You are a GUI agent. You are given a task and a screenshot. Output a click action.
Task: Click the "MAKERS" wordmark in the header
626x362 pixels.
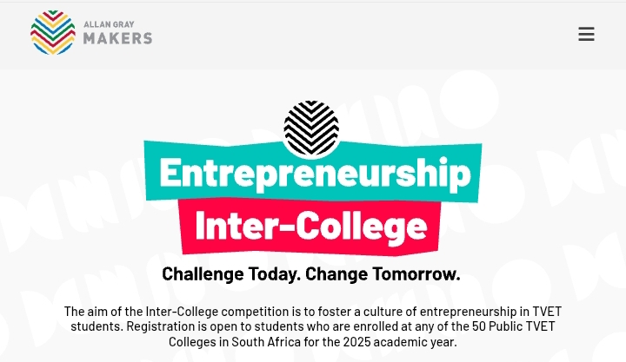coord(117,38)
